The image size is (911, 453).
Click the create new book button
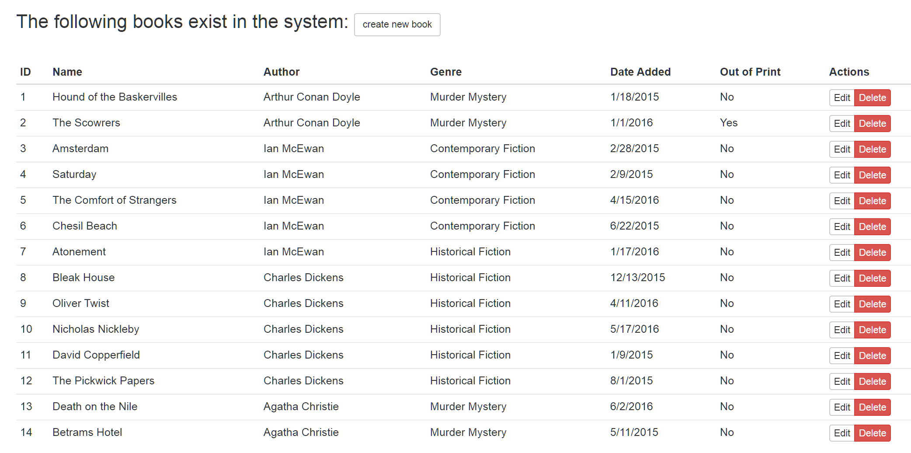(x=397, y=24)
